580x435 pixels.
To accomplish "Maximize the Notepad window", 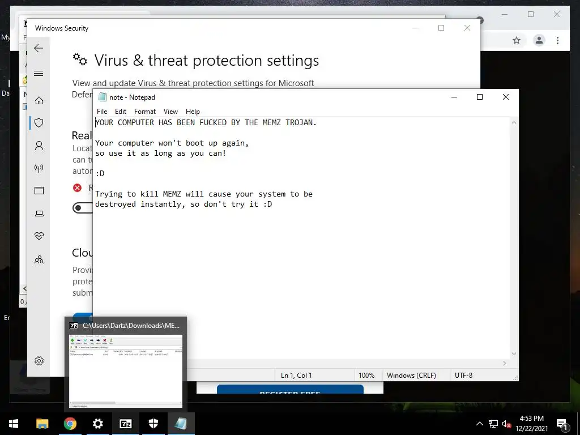I will [x=480, y=97].
